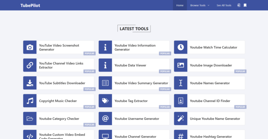Click the music note icon for Copyright Checker
Image resolution: width=268 pixels, height=139 pixels.
[30, 101]
